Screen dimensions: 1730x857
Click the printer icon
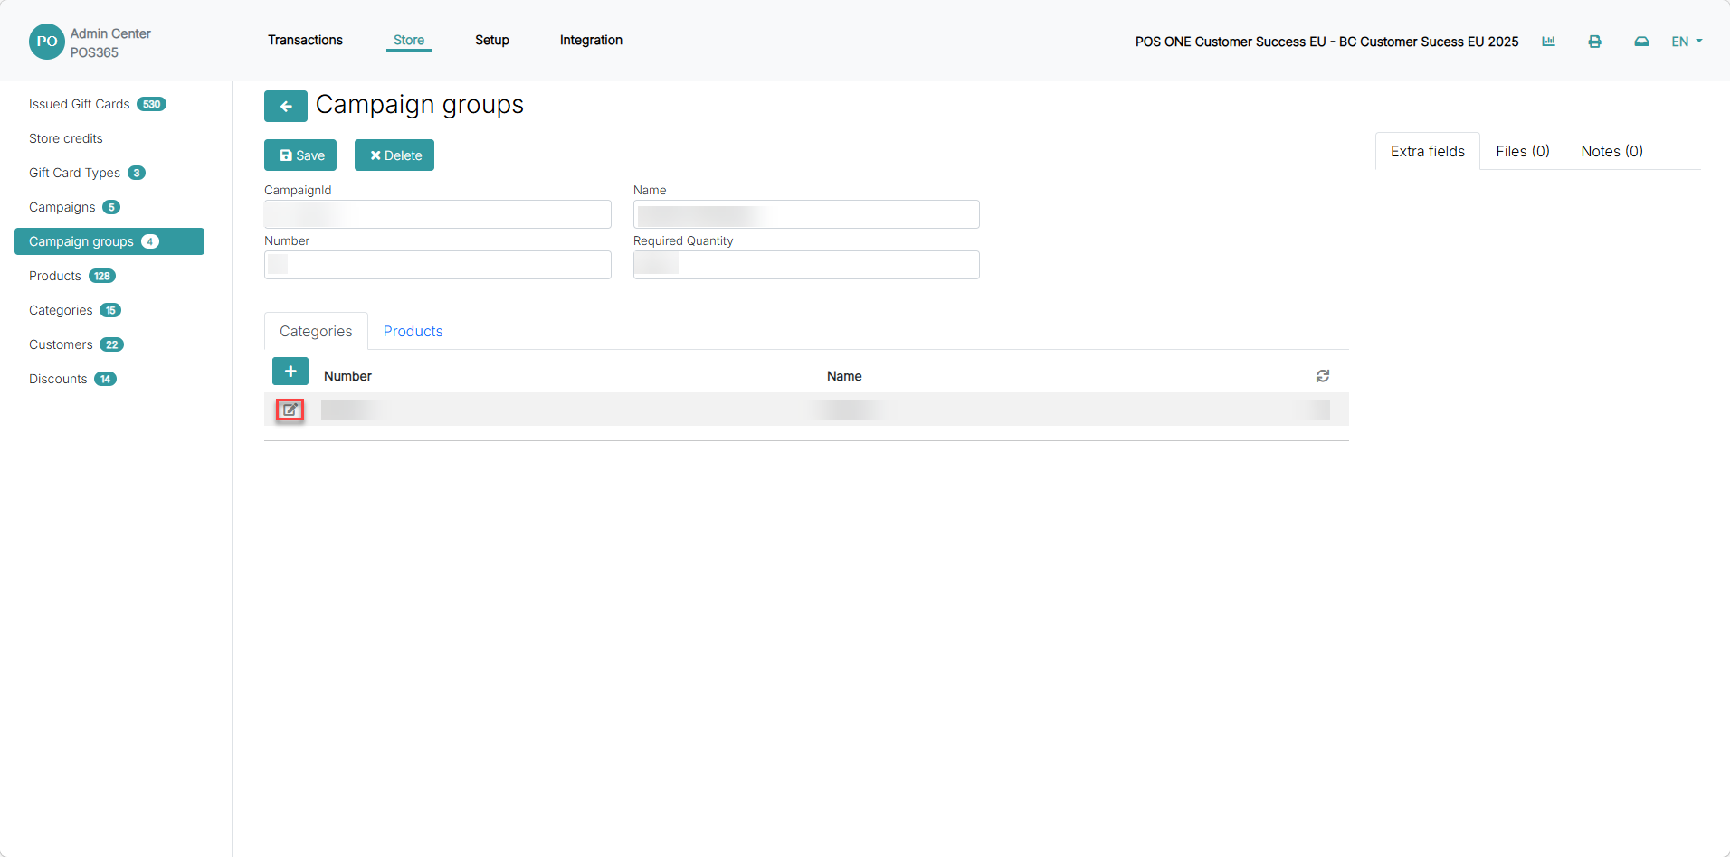tap(1594, 42)
